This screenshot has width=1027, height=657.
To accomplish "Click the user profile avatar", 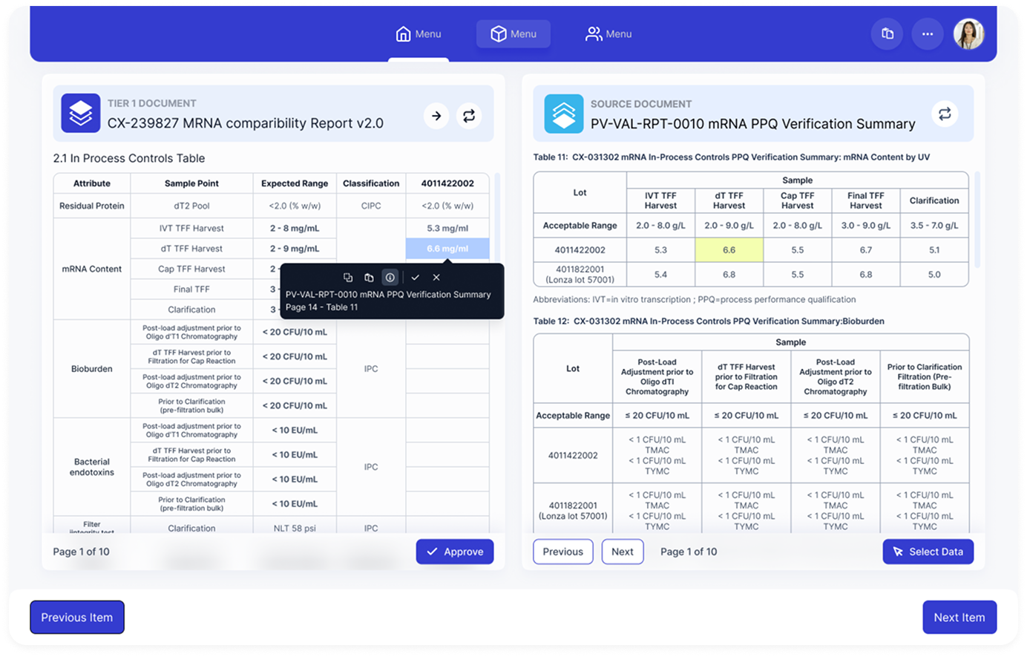I will pyautogui.click(x=968, y=34).
